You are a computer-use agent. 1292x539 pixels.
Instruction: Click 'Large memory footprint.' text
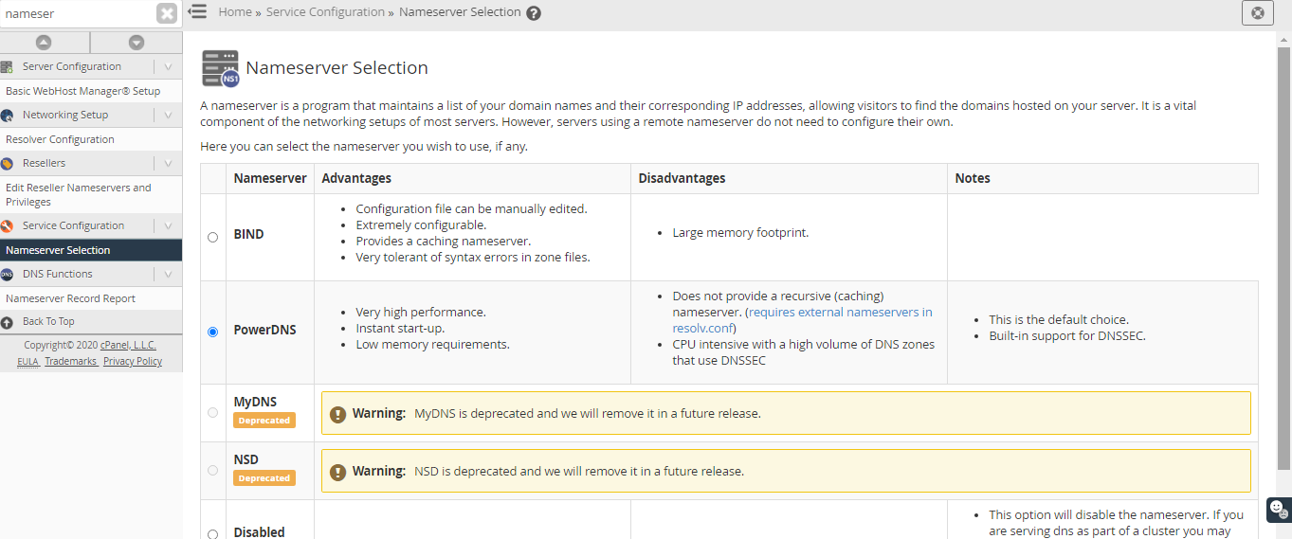click(x=740, y=232)
